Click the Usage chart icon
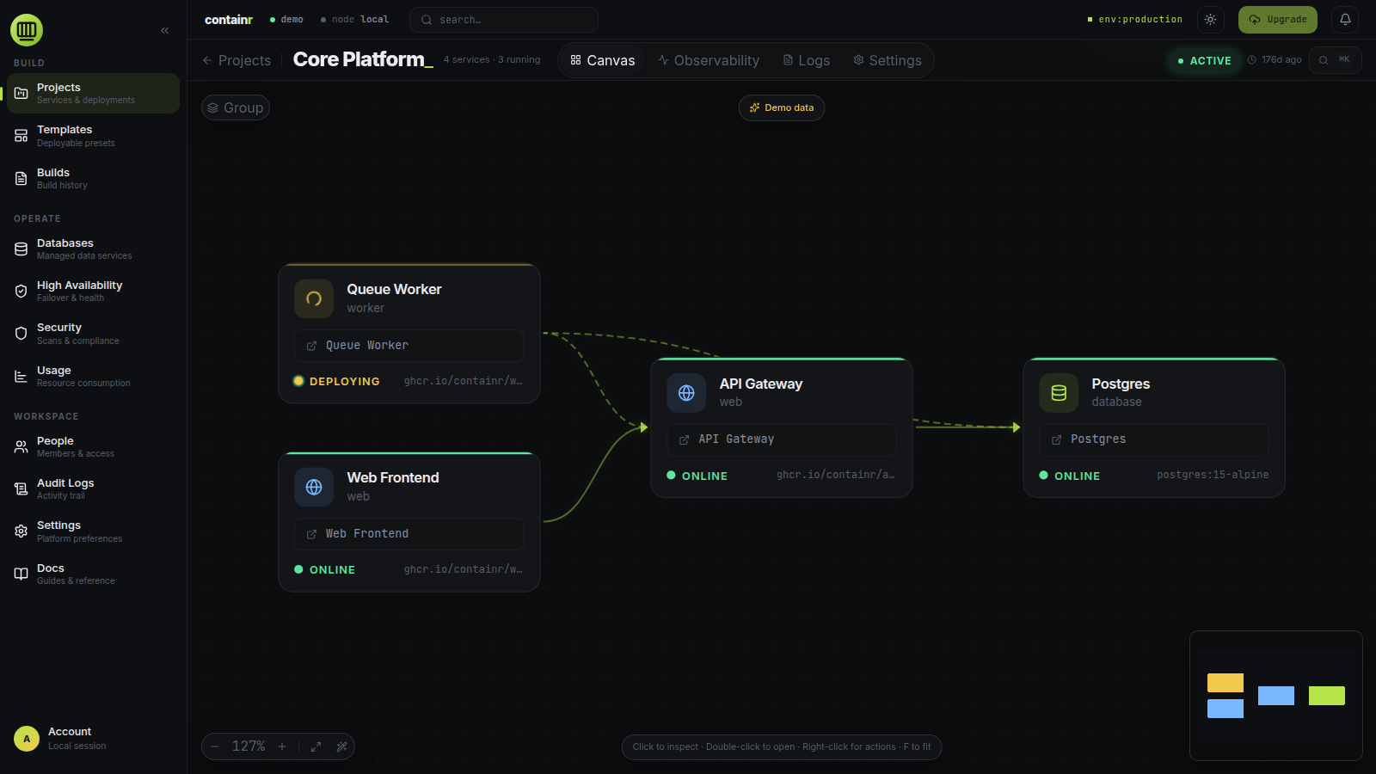 click(x=21, y=377)
